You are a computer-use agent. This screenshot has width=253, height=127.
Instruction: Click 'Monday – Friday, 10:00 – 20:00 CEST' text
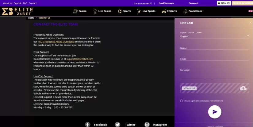(53, 107)
